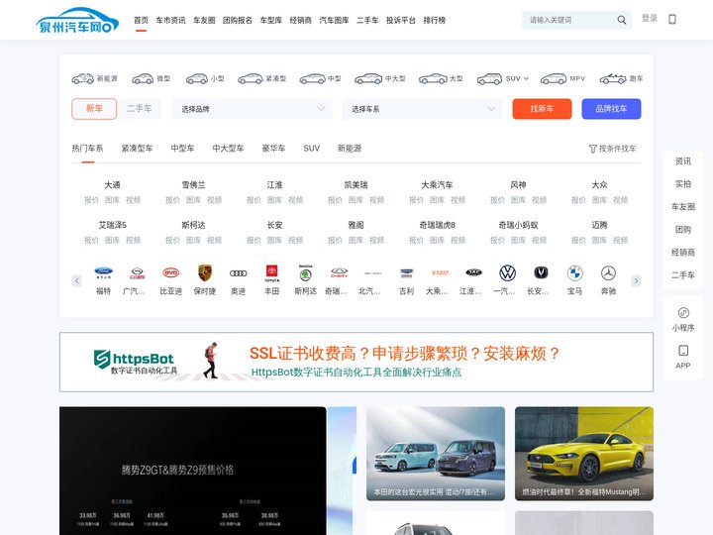The image size is (713, 535).
Task: Choose the 奔驰 Mercedes brand logo
Action: tap(608, 273)
